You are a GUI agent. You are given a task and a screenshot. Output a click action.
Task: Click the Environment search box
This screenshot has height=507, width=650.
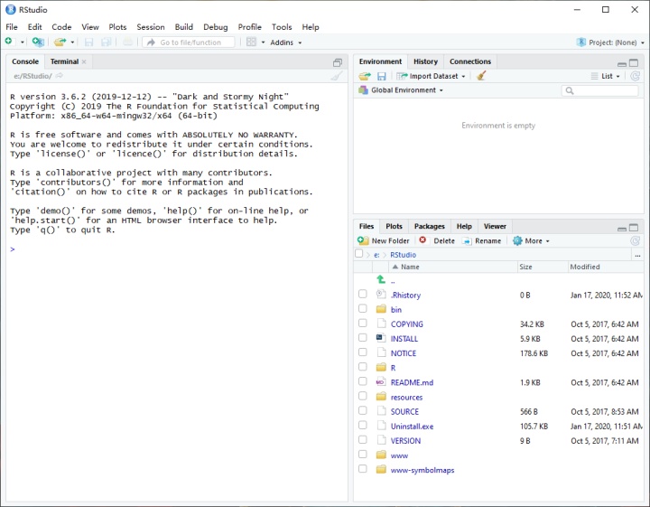pyautogui.click(x=599, y=90)
